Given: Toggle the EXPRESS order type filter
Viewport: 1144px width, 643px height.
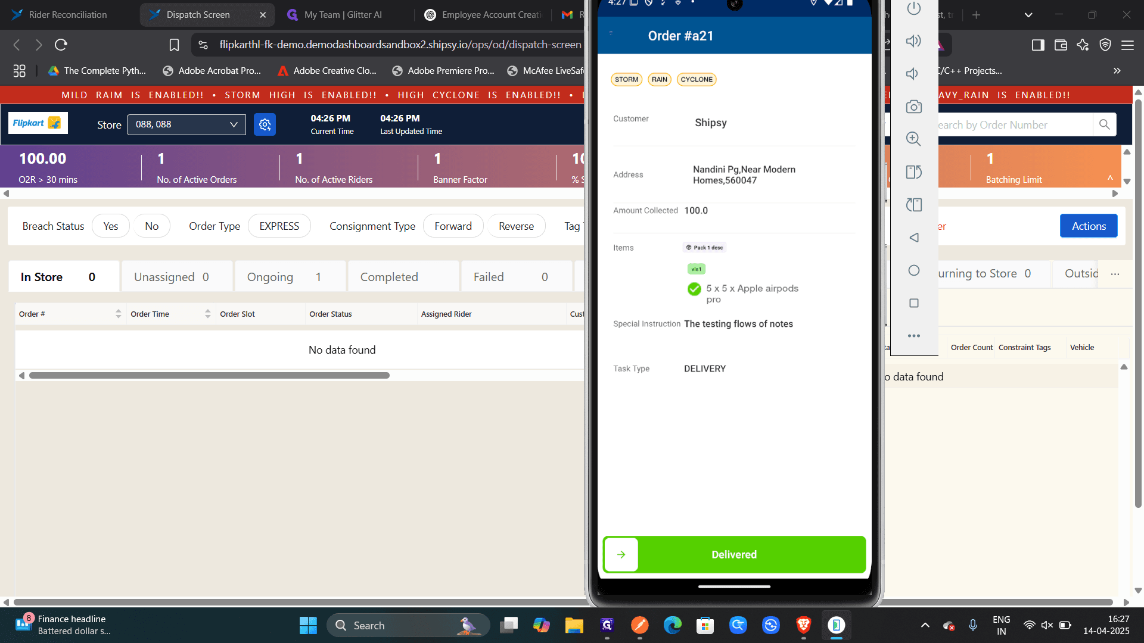Looking at the screenshot, I should tap(279, 226).
